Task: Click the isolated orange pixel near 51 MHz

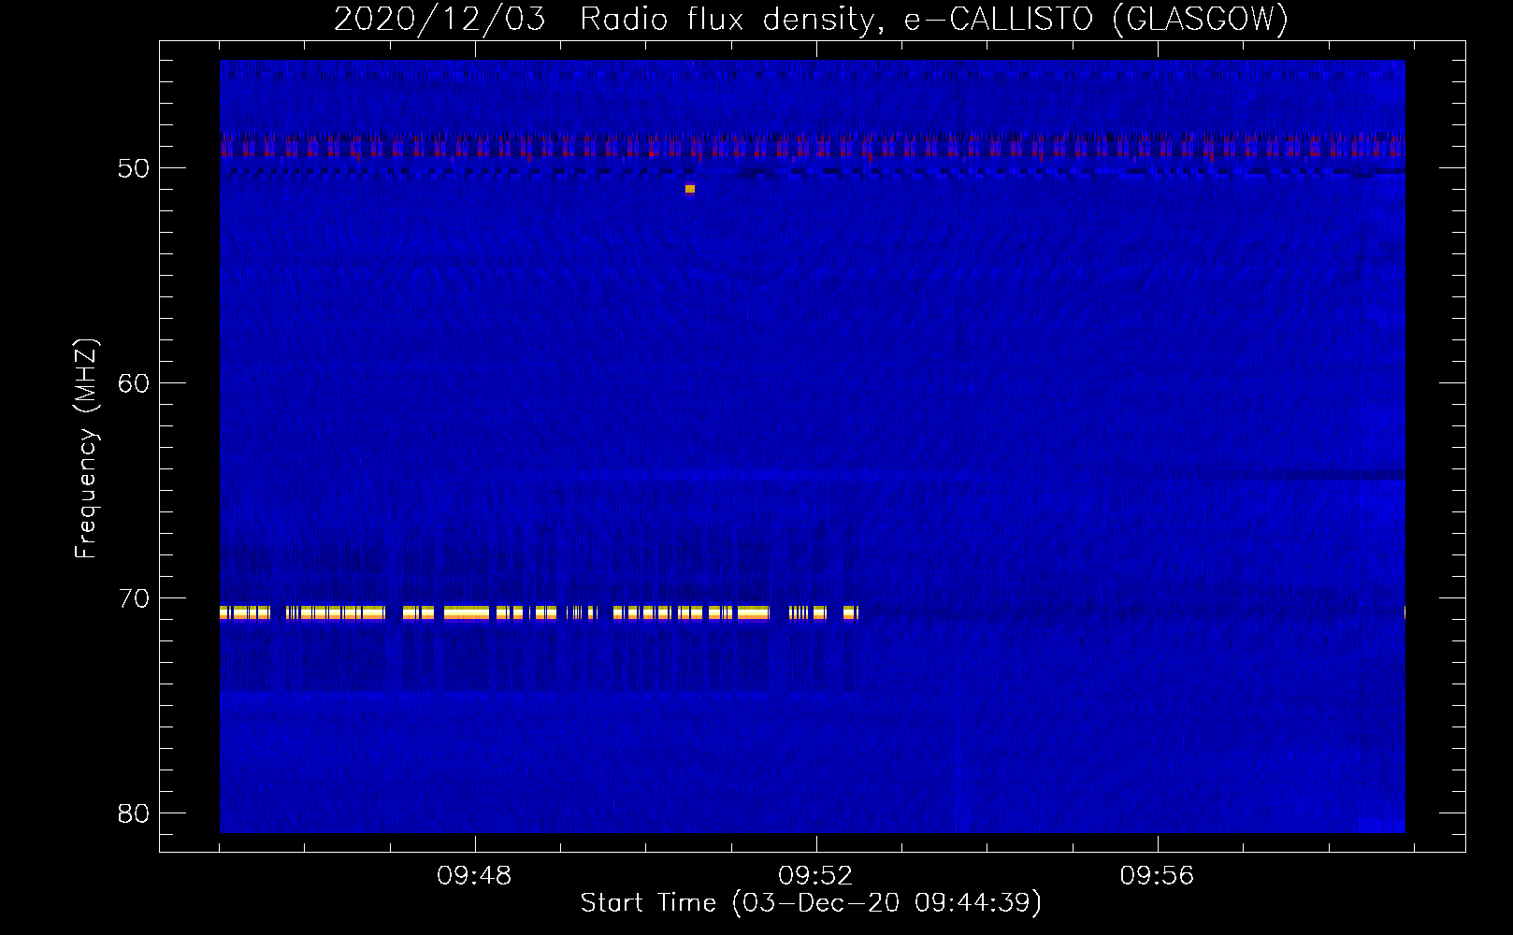Action: click(690, 189)
